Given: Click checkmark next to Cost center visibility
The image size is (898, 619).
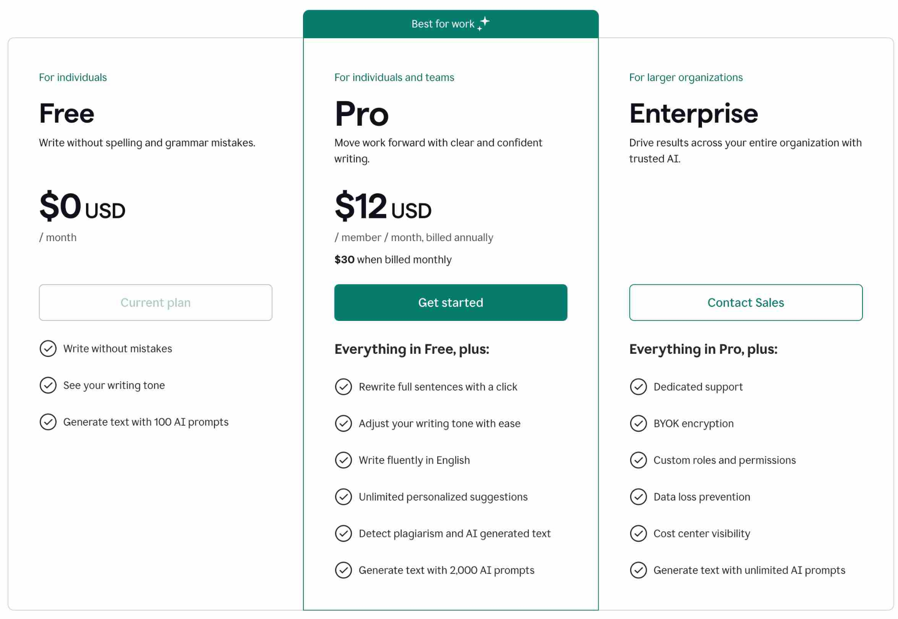Looking at the screenshot, I should coord(638,534).
